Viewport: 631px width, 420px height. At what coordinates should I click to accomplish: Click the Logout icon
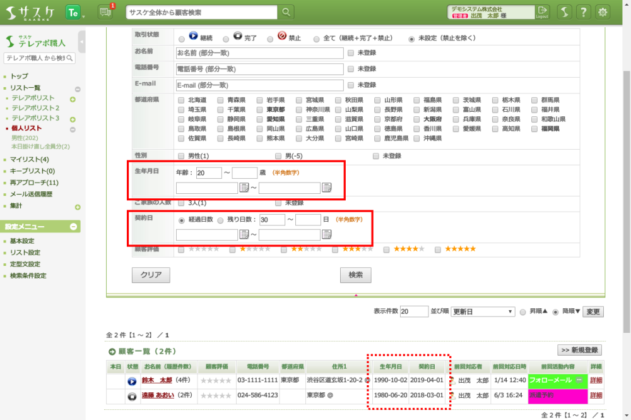pyautogui.click(x=542, y=12)
